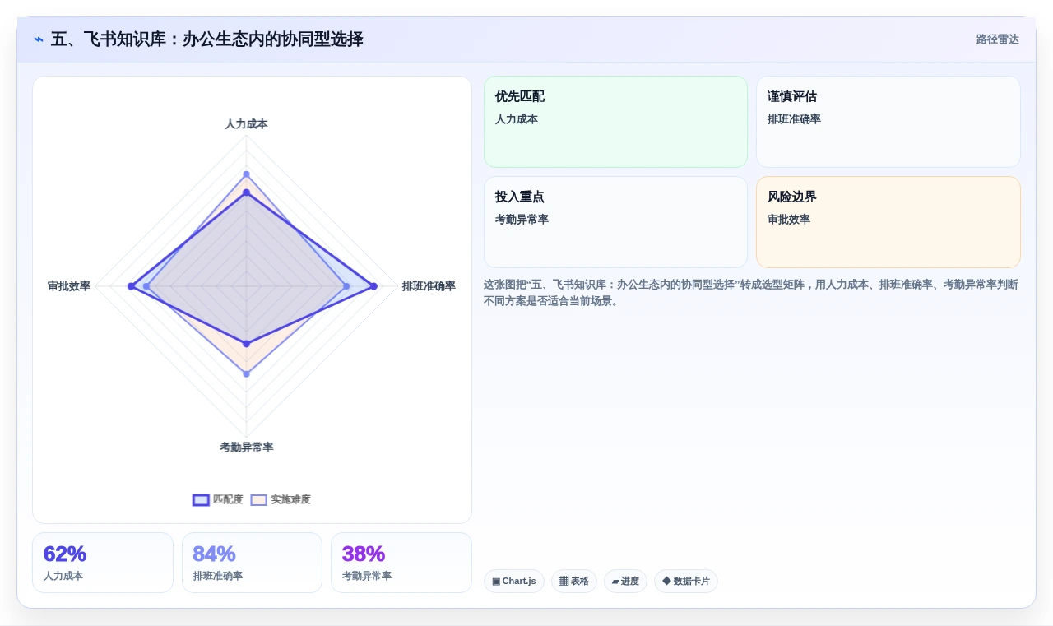Click the lightning icon beside the title

pyautogui.click(x=39, y=39)
